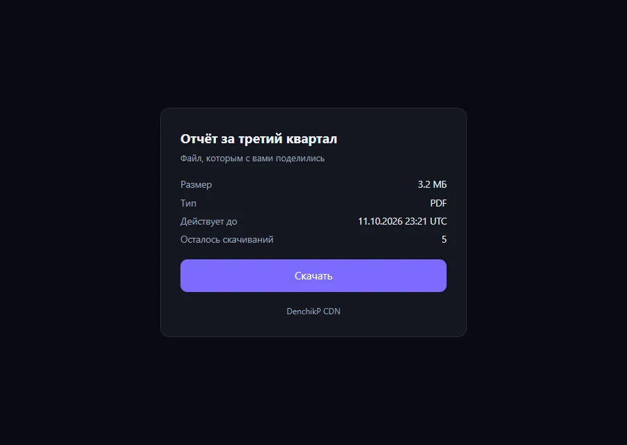
Task: Click the subtitle Файл, которым с вами поделились
Action: coord(252,159)
